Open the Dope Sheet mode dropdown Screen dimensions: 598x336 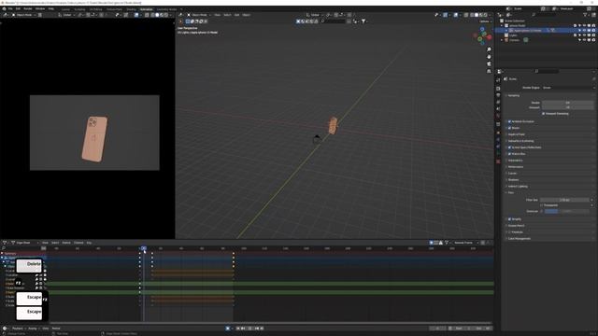click(x=25, y=243)
